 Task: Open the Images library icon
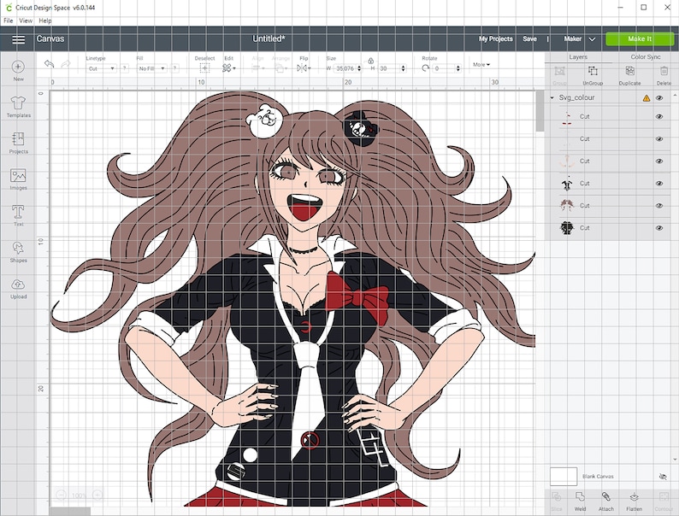tap(18, 176)
